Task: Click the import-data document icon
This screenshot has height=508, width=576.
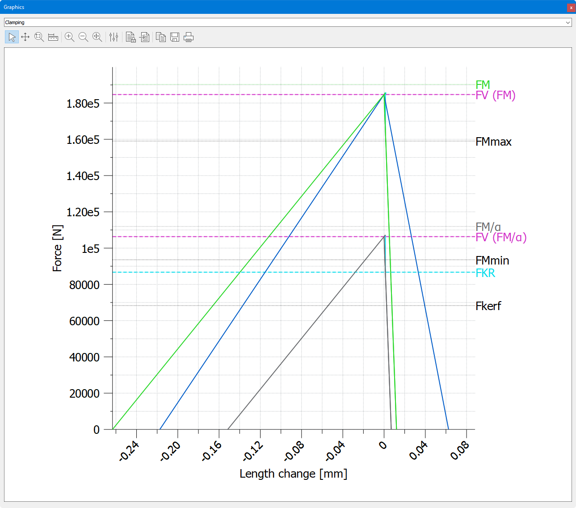Action: coord(144,37)
